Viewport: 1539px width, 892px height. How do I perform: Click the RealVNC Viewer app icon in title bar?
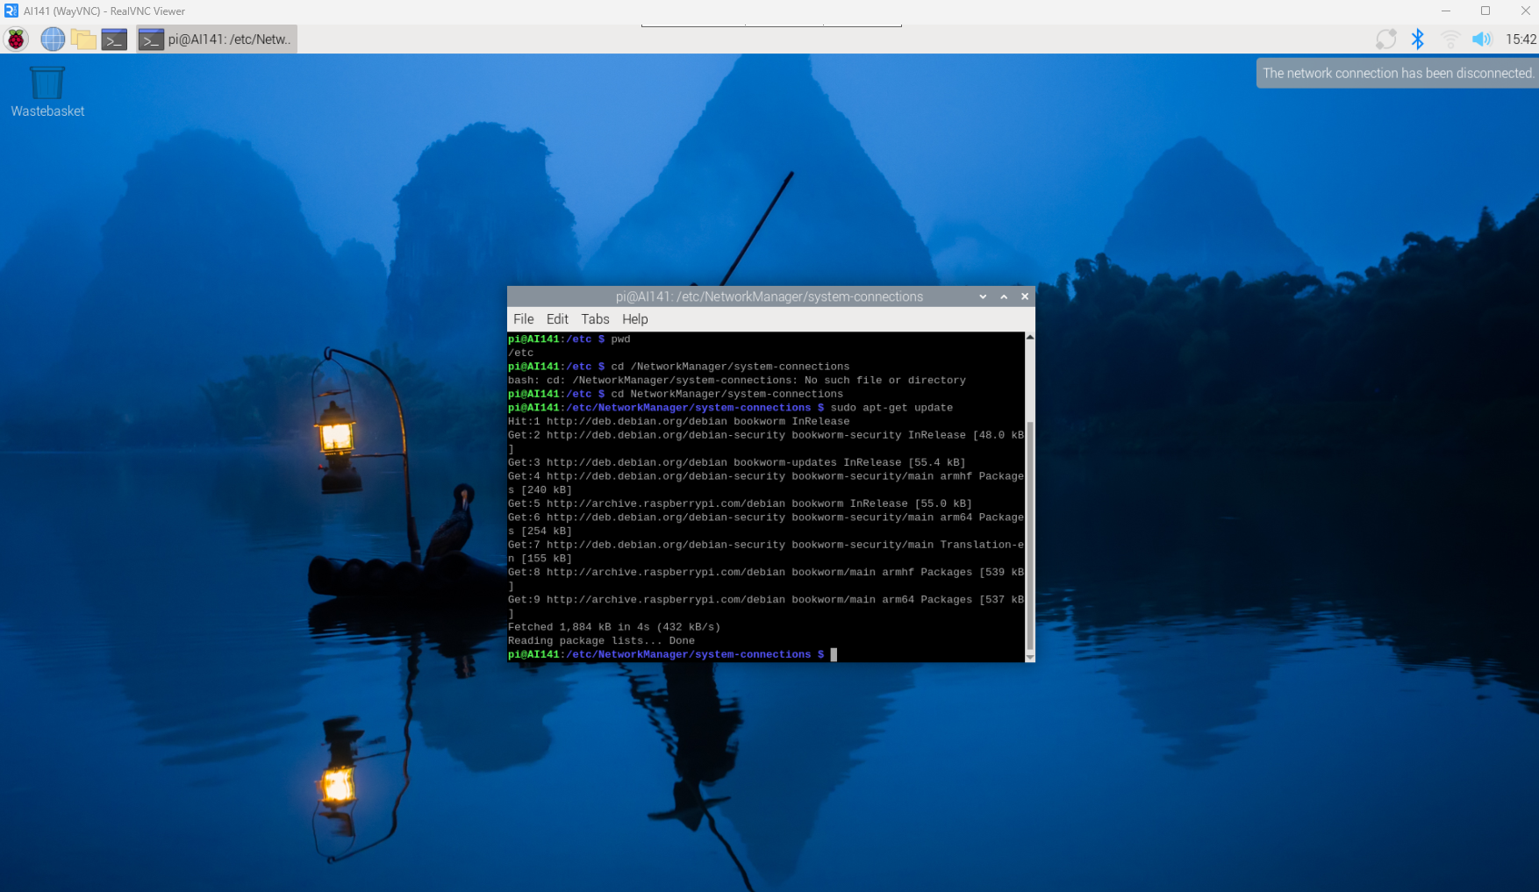coord(11,11)
